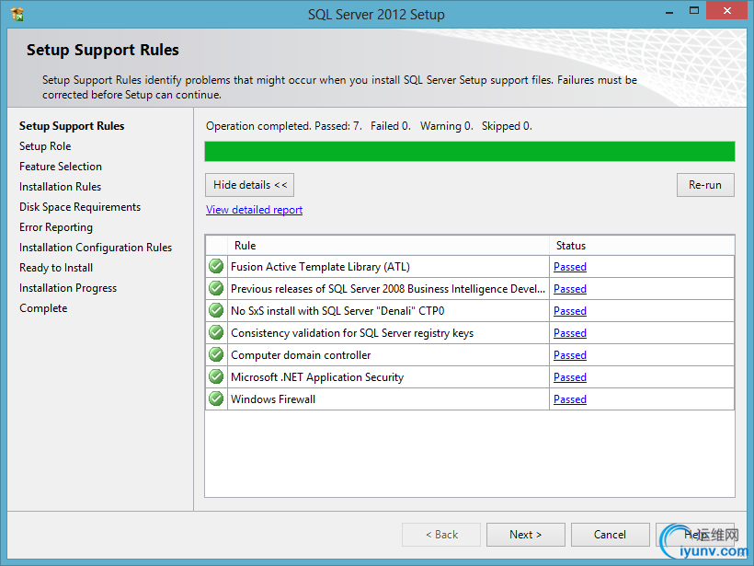Open Passed status for Microsoft .NET Application Security
This screenshot has width=754, height=566.
pyautogui.click(x=570, y=377)
